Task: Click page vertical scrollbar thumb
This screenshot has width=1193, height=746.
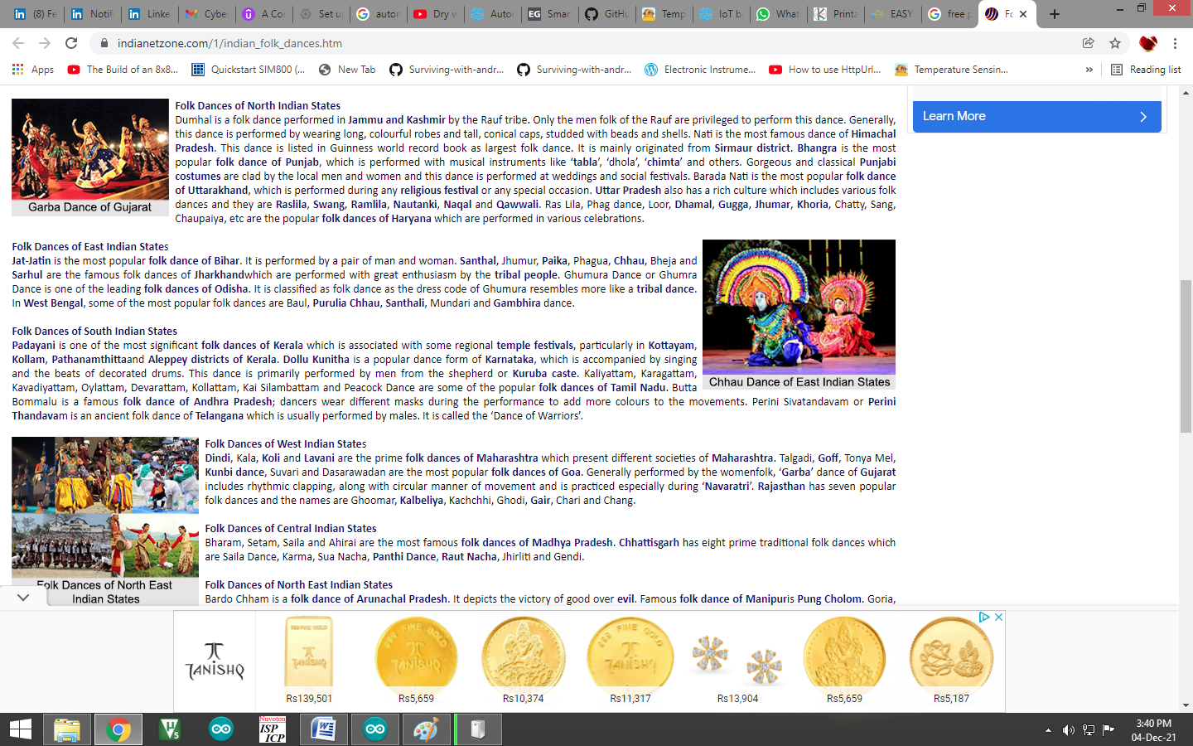Action: pyautogui.click(x=1186, y=356)
